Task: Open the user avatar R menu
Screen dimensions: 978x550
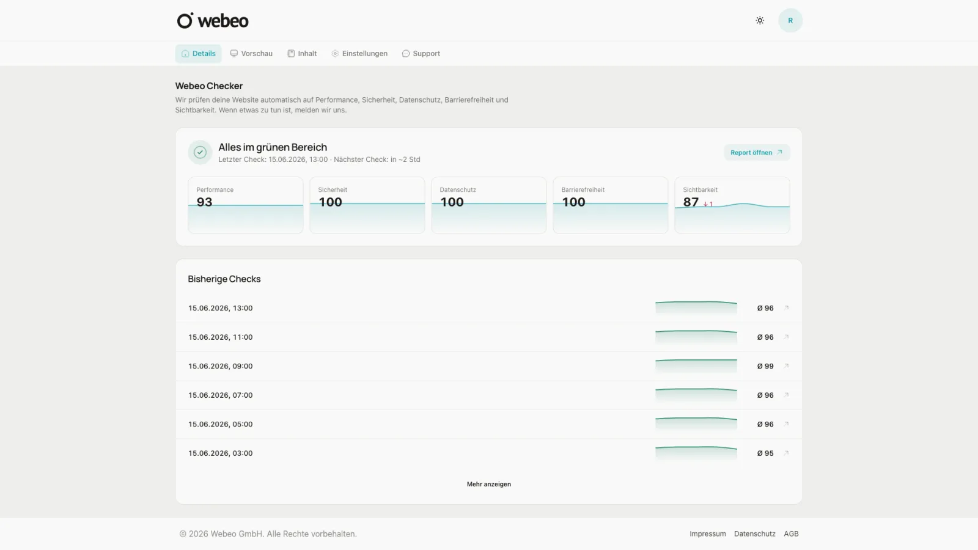Action: 790,21
